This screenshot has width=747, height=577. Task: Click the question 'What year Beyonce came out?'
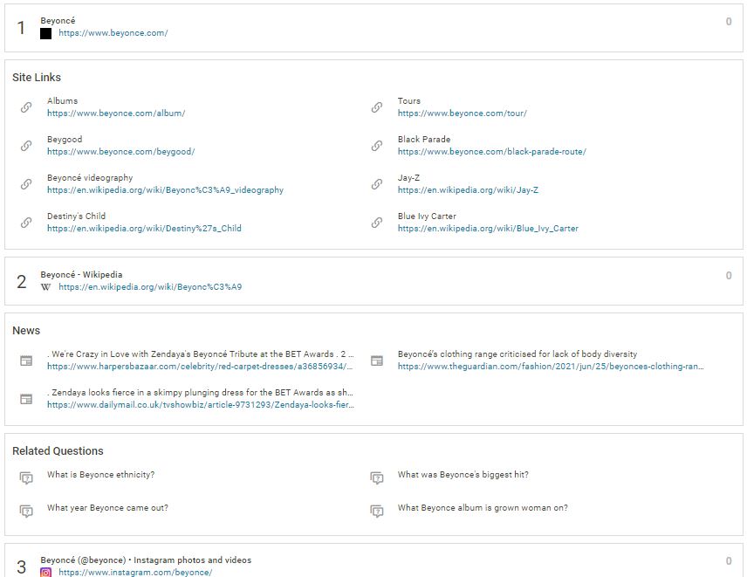pyautogui.click(x=107, y=508)
